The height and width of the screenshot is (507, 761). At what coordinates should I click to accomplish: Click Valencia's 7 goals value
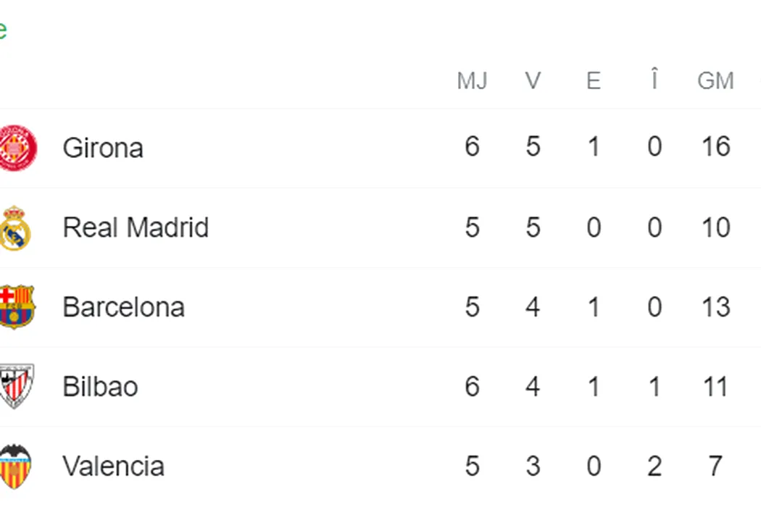[x=715, y=466]
